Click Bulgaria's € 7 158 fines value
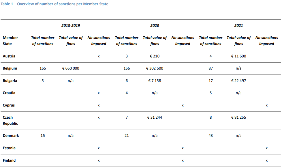The image size is (282, 168). point(155,81)
